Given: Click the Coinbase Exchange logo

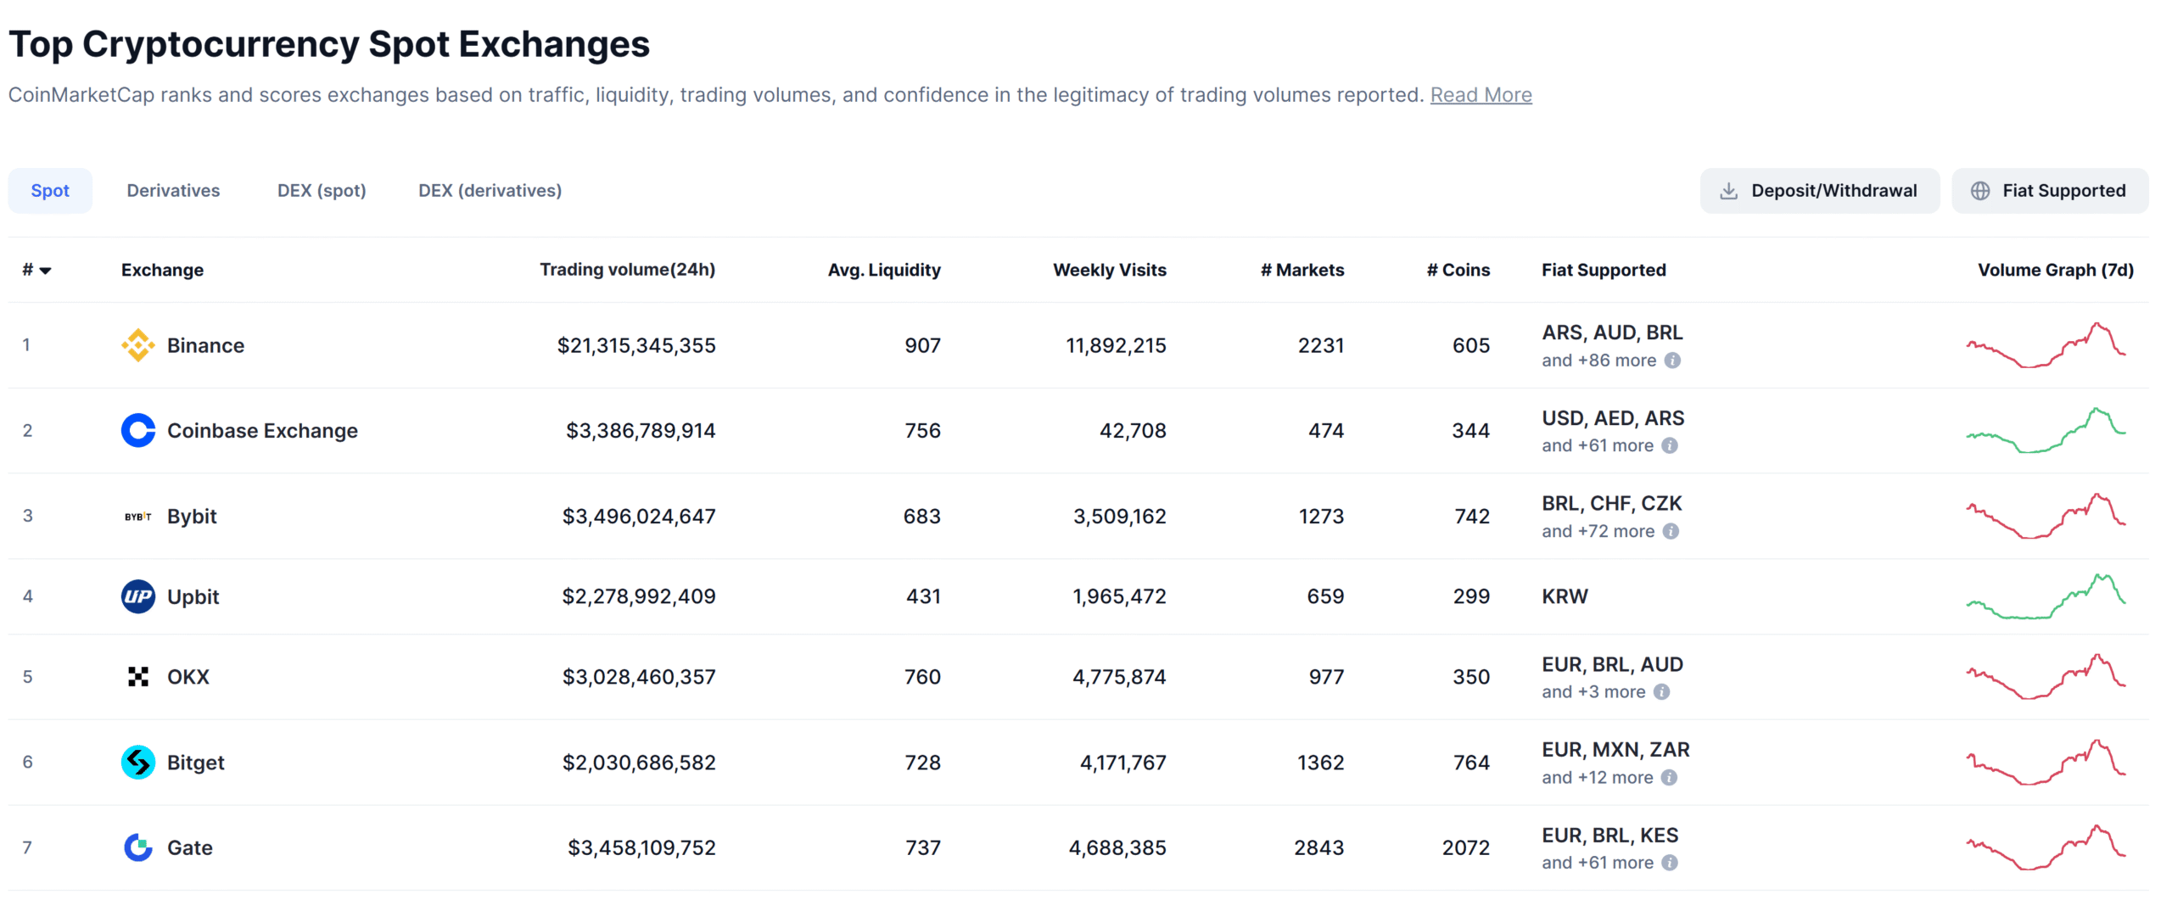Looking at the screenshot, I should pos(137,430).
